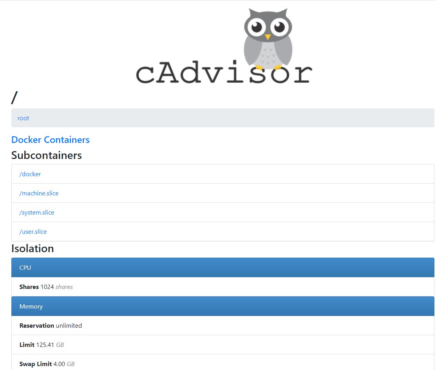Select the Shares 1024 shares row
The image size is (436, 370).
tap(223, 287)
